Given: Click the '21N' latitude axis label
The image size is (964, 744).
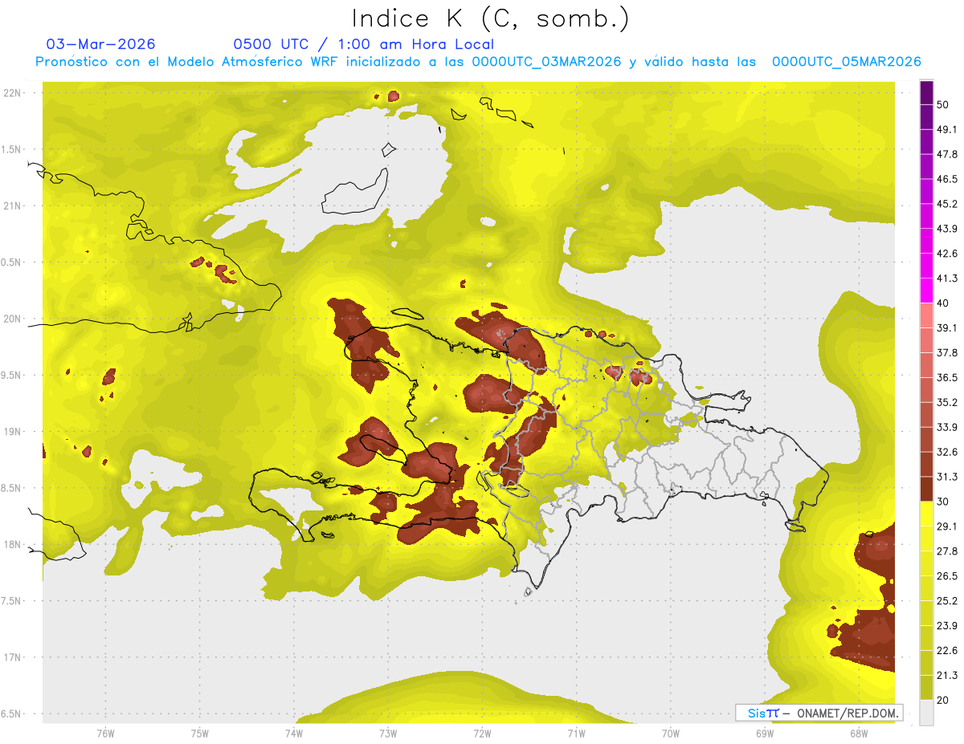Looking at the screenshot, I should (x=11, y=205).
